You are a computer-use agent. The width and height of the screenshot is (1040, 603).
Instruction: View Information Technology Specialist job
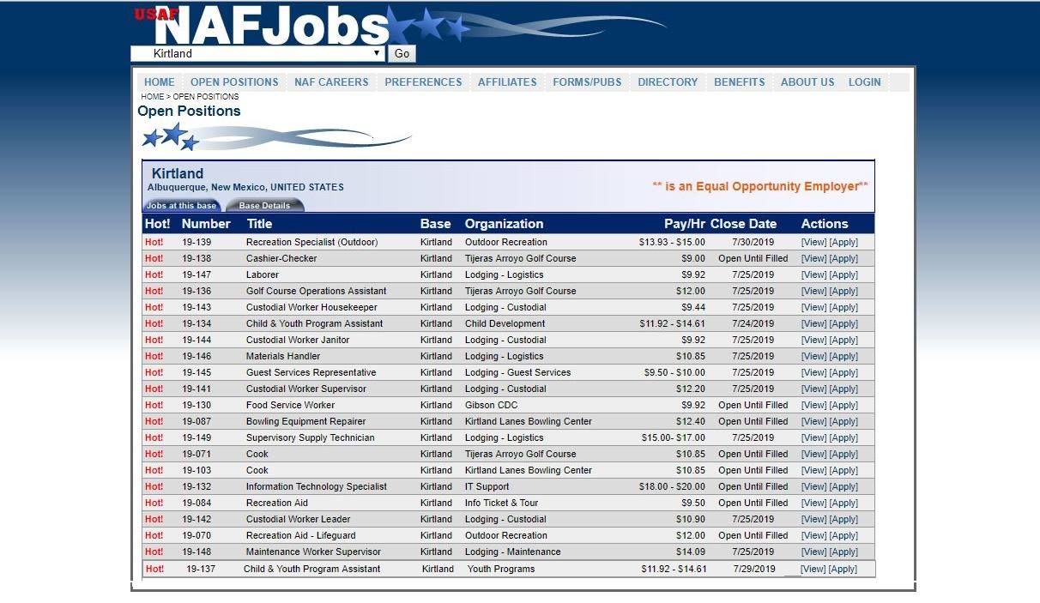[813, 487]
